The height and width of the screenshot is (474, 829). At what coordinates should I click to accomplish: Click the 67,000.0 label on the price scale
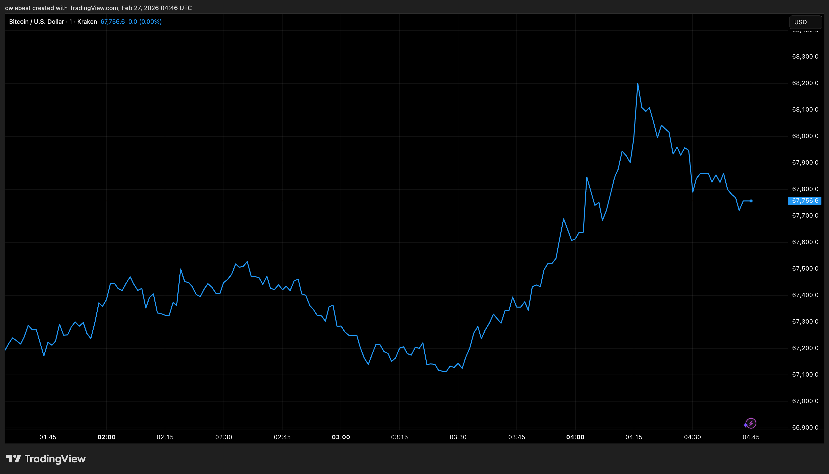pos(805,401)
